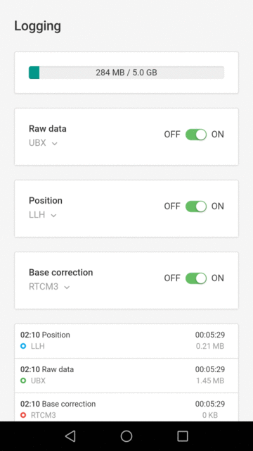Switch off Base correction logging toggle
253x451 pixels.
click(x=196, y=278)
